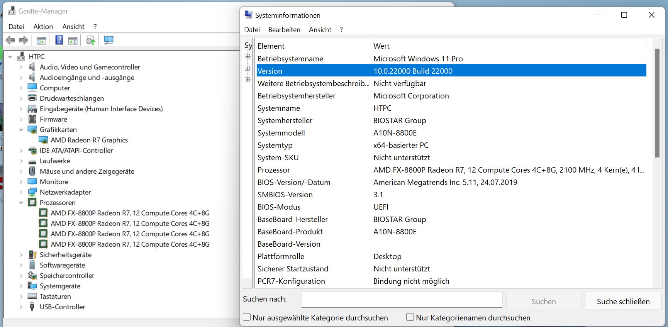Image resolution: width=668 pixels, height=327 pixels.
Task: Click the Speichercontroller icon
Action: pyautogui.click(x=32, y=276)
